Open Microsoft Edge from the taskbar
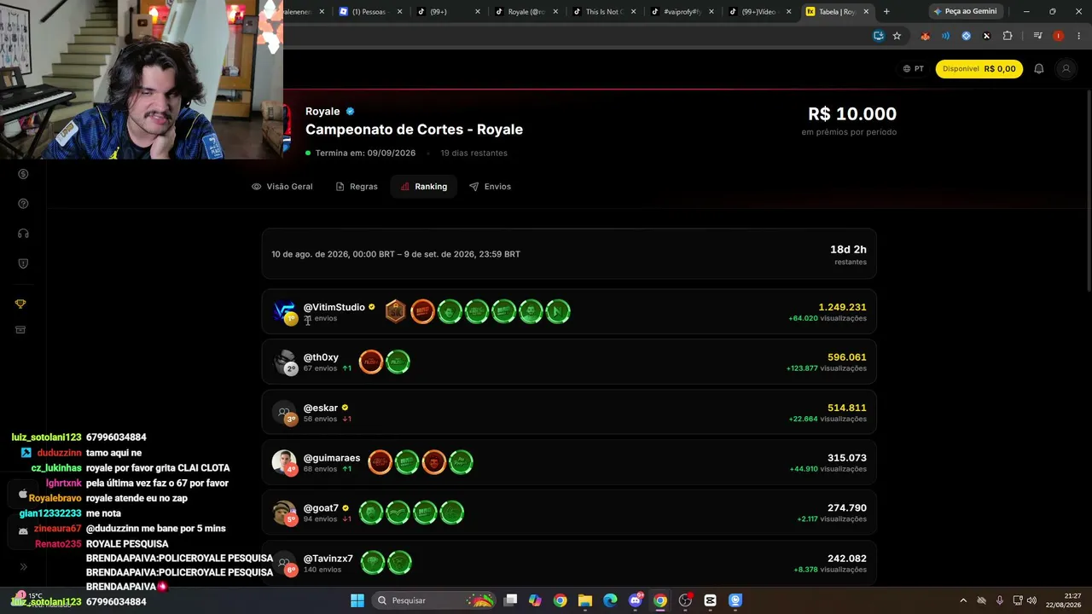 610,600
